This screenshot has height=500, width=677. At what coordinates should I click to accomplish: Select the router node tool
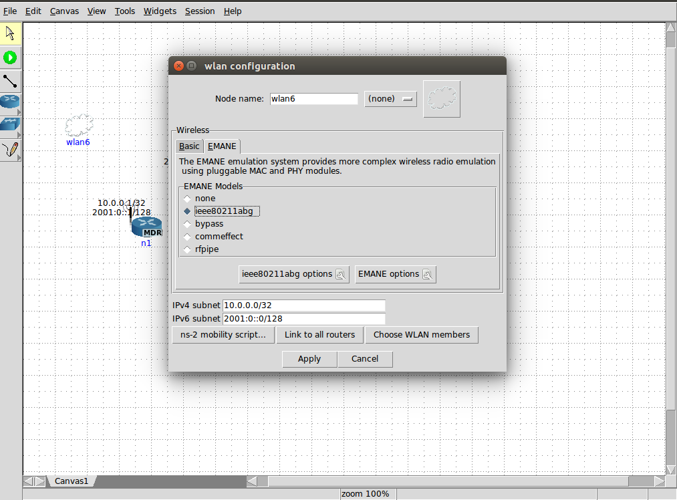click(9, 102)
